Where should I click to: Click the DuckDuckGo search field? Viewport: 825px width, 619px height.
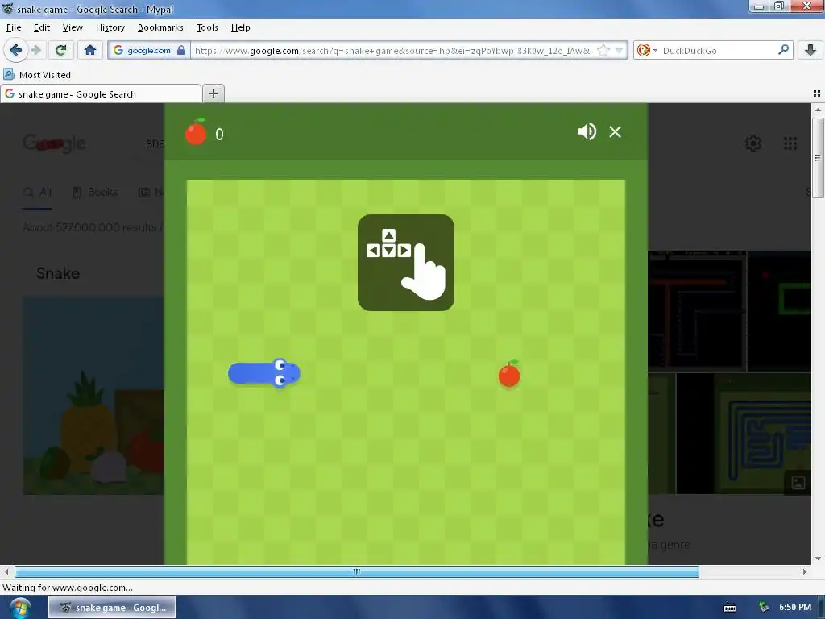tap(717, 50)
